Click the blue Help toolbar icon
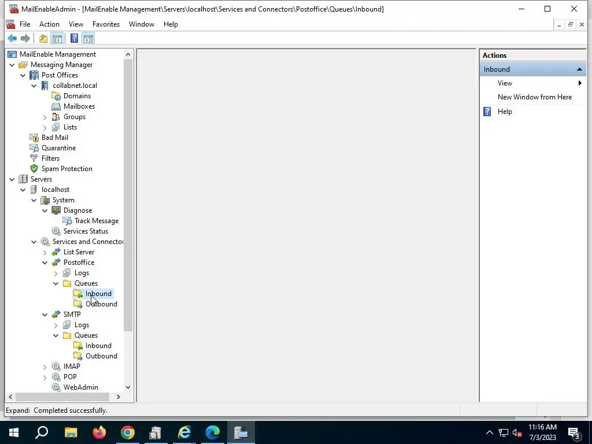 coord(75,38)
